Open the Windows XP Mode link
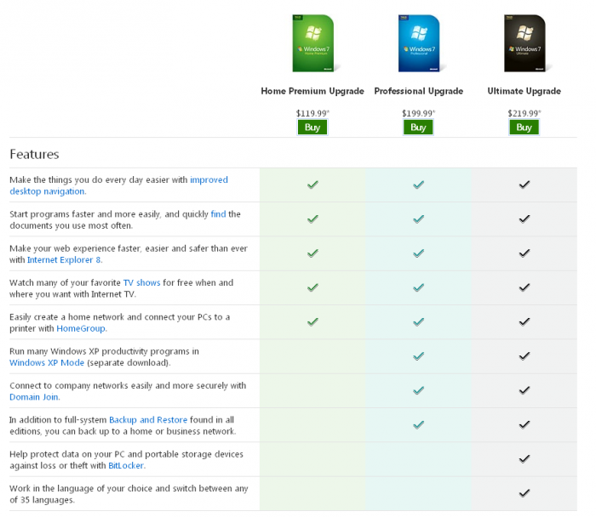 coord(47,363)
